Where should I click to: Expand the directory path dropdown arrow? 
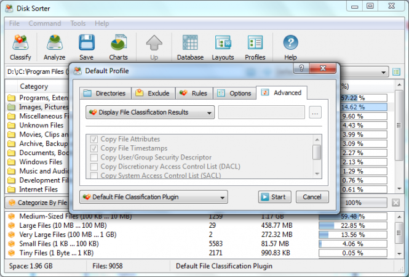tap(383, 72)
